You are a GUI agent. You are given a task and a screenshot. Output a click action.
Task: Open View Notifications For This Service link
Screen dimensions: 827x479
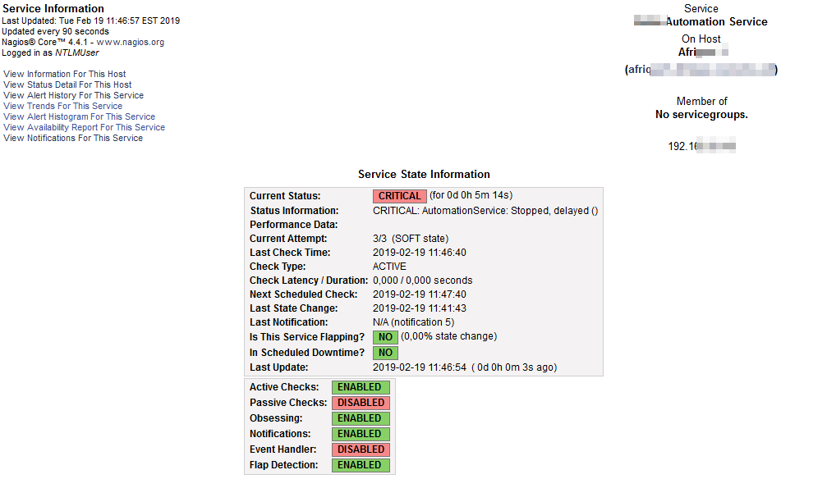point(73,138)
